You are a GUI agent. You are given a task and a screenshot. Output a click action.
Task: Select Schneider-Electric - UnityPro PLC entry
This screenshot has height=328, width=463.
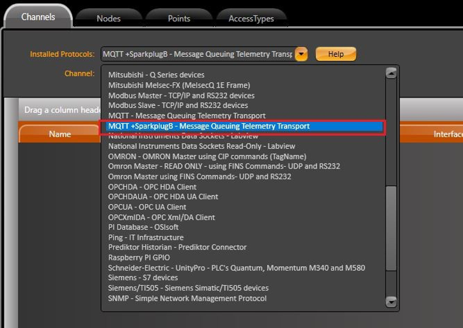[237, 268]
